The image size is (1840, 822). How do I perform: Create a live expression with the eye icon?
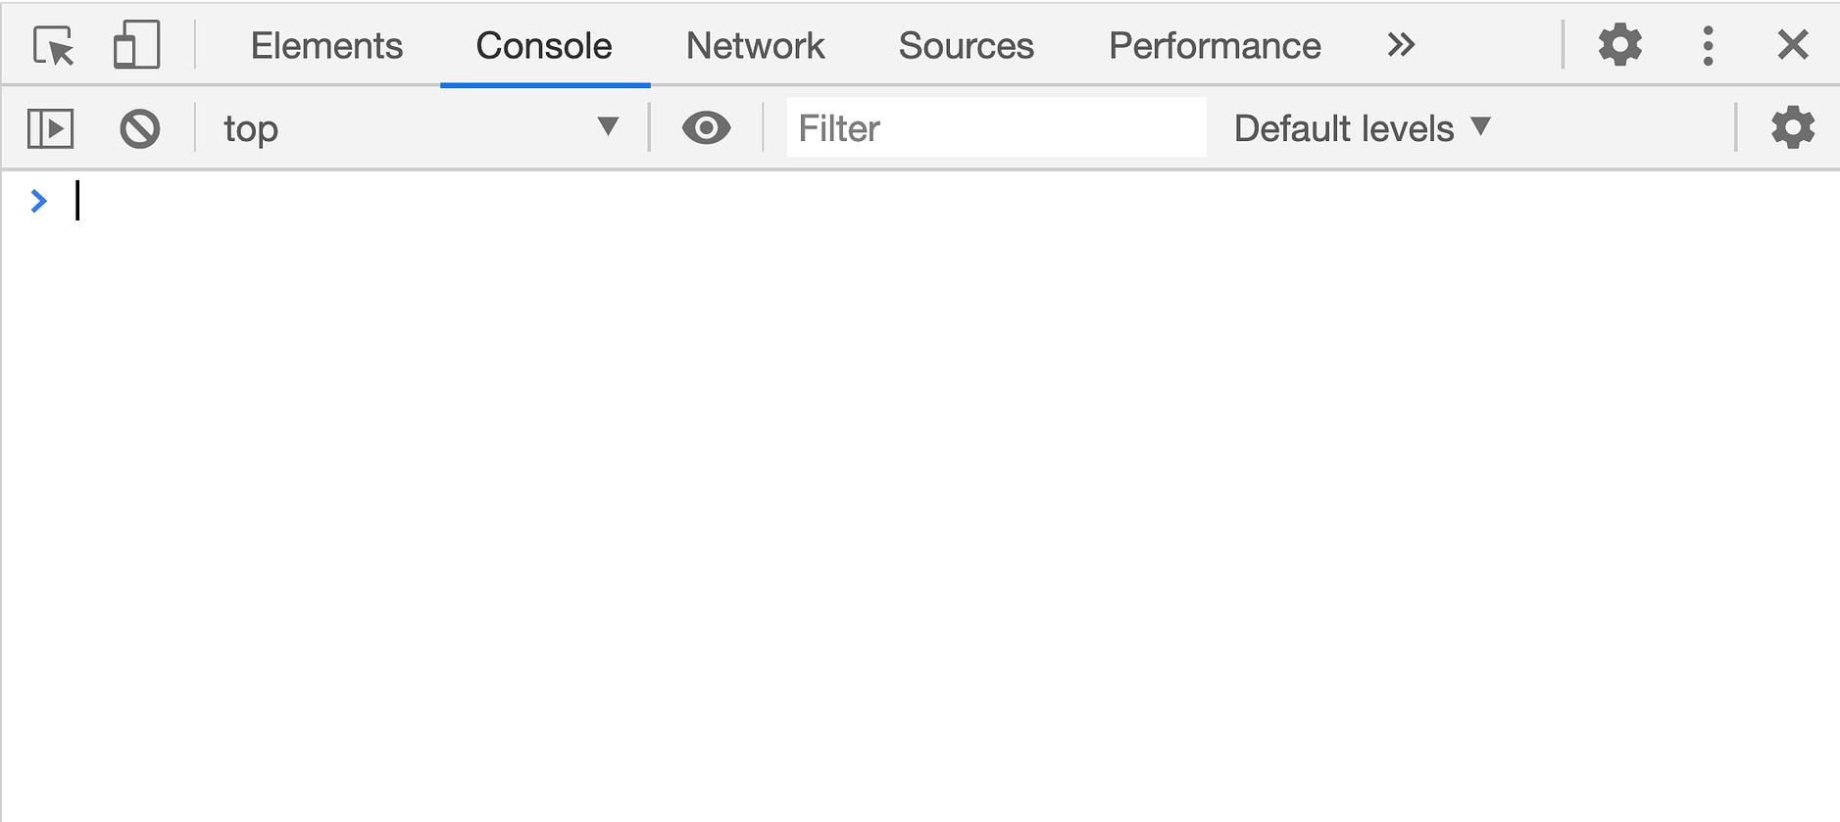pos(707,127)
